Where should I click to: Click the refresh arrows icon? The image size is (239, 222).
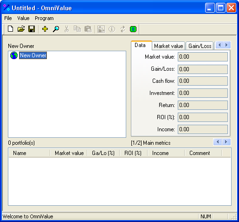tap(123, 29)
